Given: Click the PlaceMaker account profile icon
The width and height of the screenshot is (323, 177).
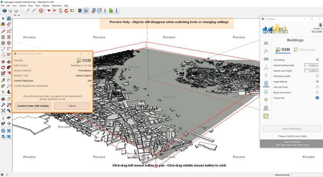Looking at the screenshot, I should pyautogui.click(x=320, y=25).
